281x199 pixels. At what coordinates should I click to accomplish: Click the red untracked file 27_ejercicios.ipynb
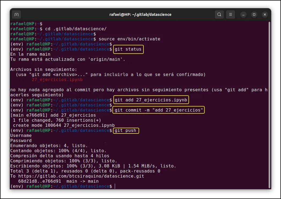[57, 79]
